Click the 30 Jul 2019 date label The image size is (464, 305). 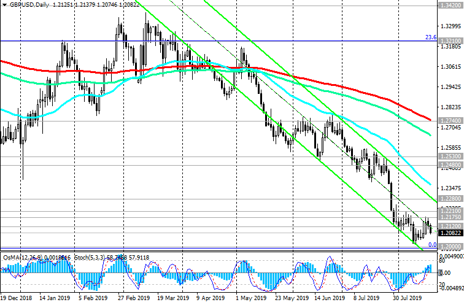[407, 299]
